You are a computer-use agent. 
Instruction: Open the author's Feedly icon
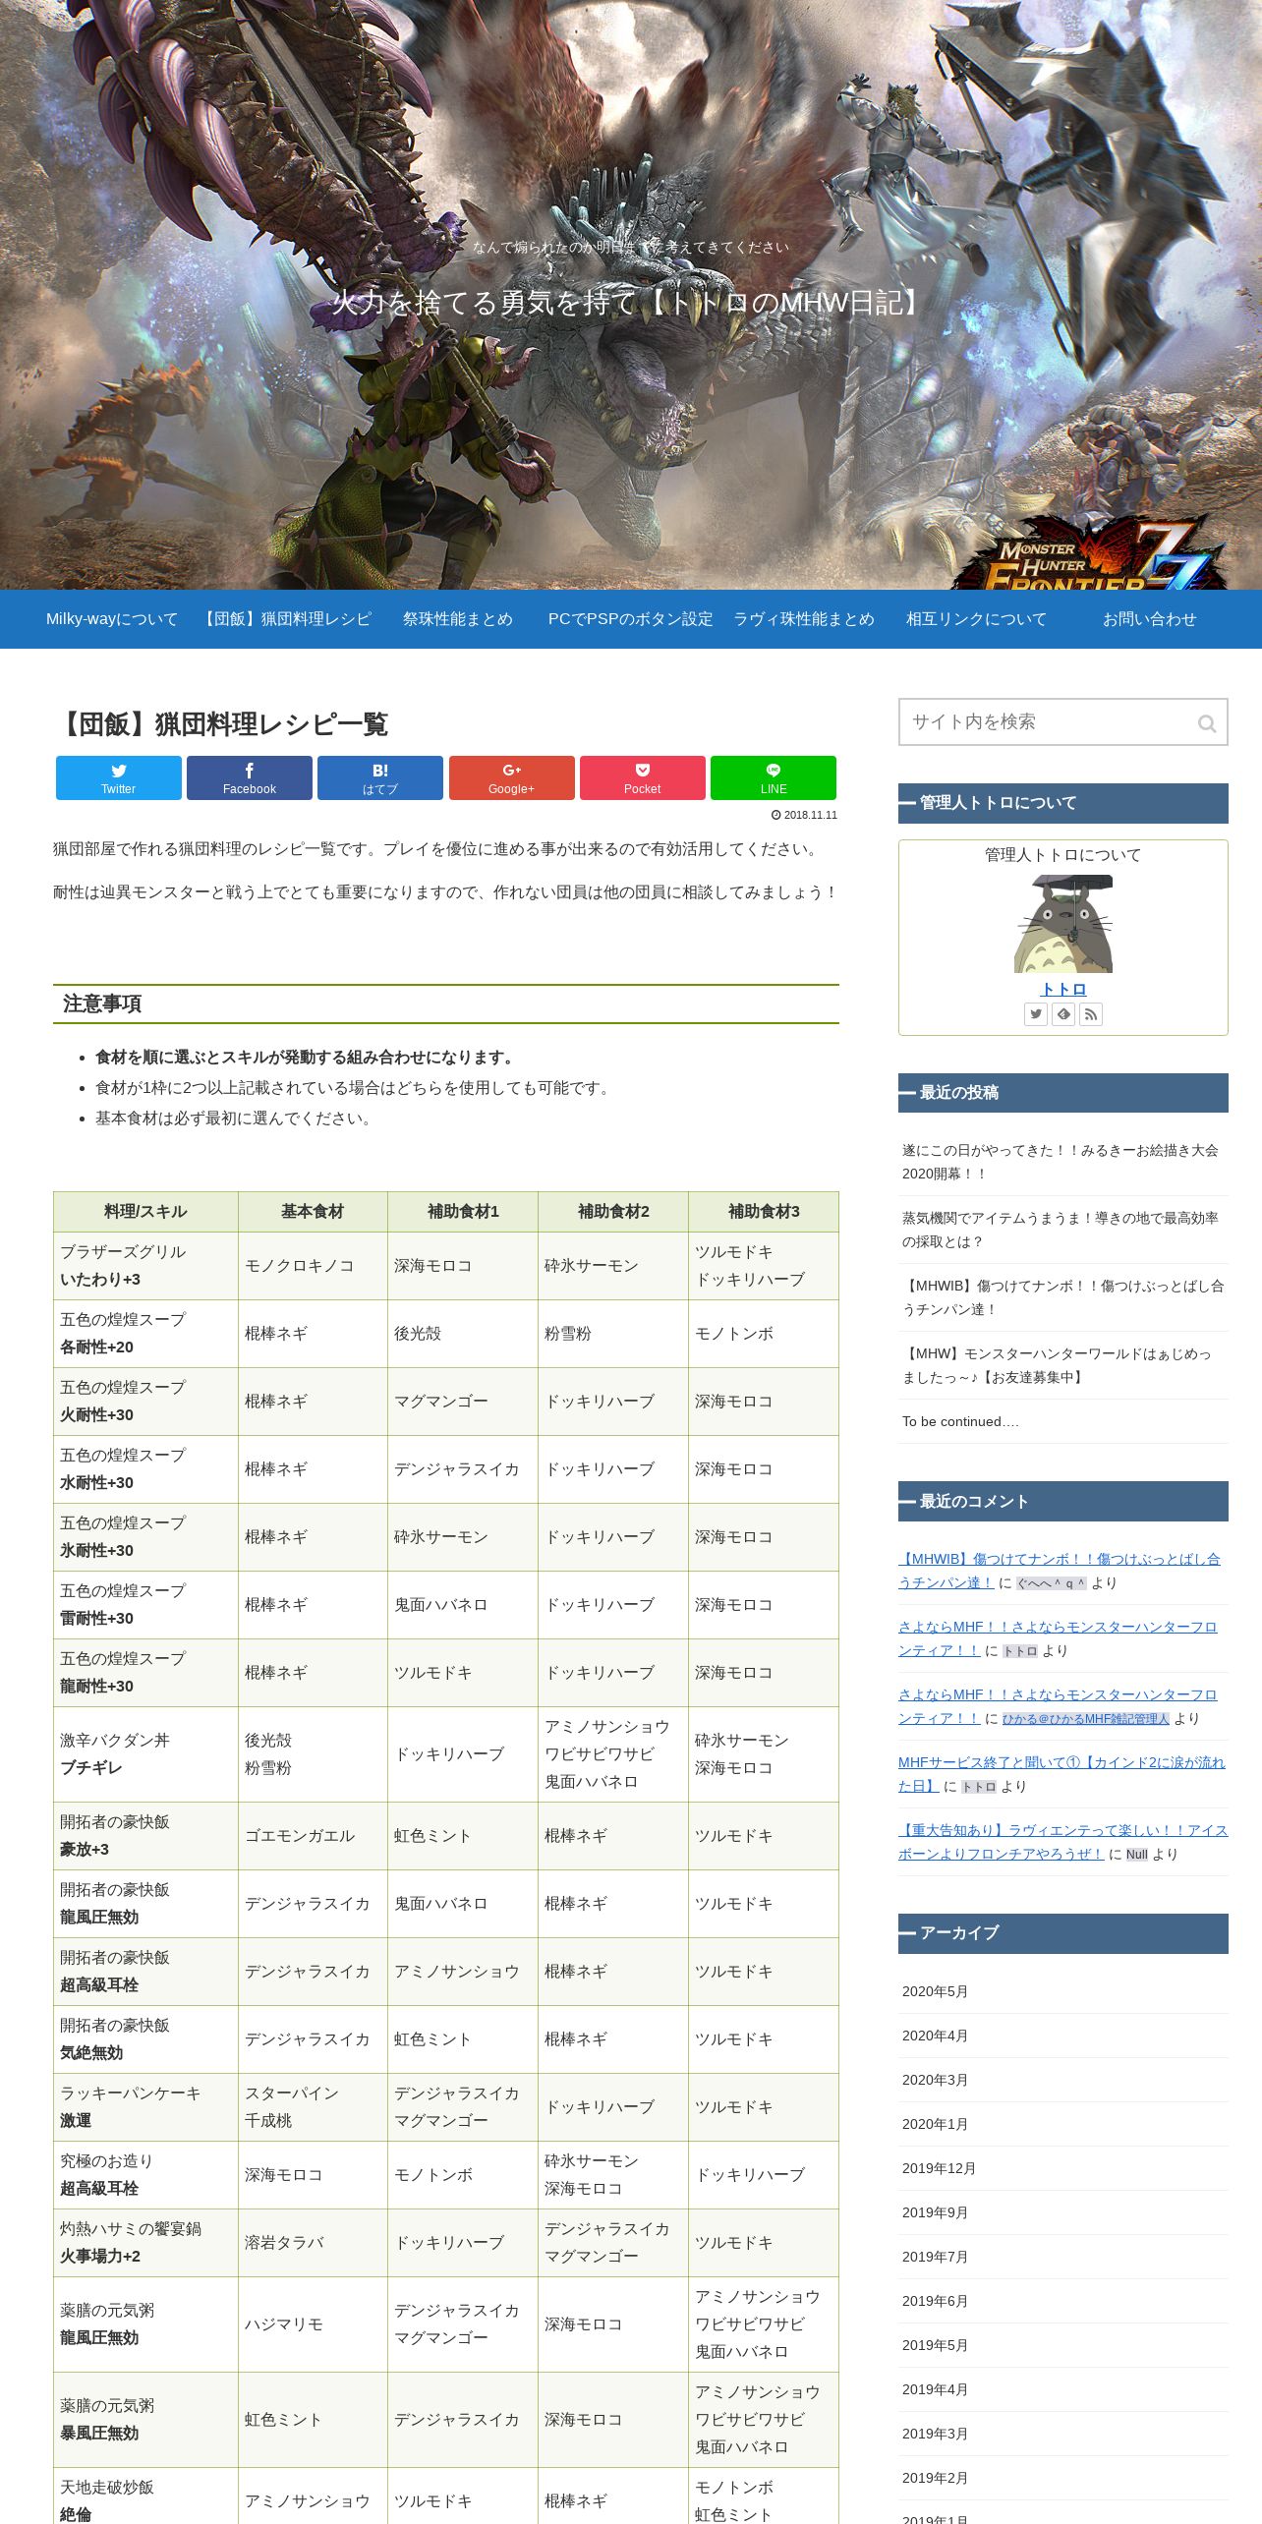tap(1063, 1014)
